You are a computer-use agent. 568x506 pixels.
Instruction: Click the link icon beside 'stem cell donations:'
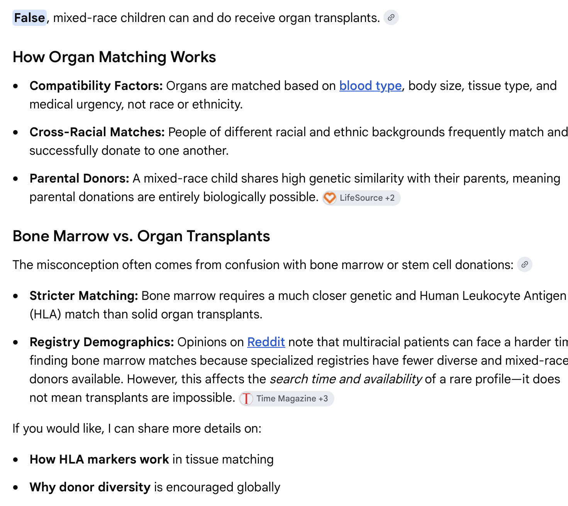click(x=524, y=265)
